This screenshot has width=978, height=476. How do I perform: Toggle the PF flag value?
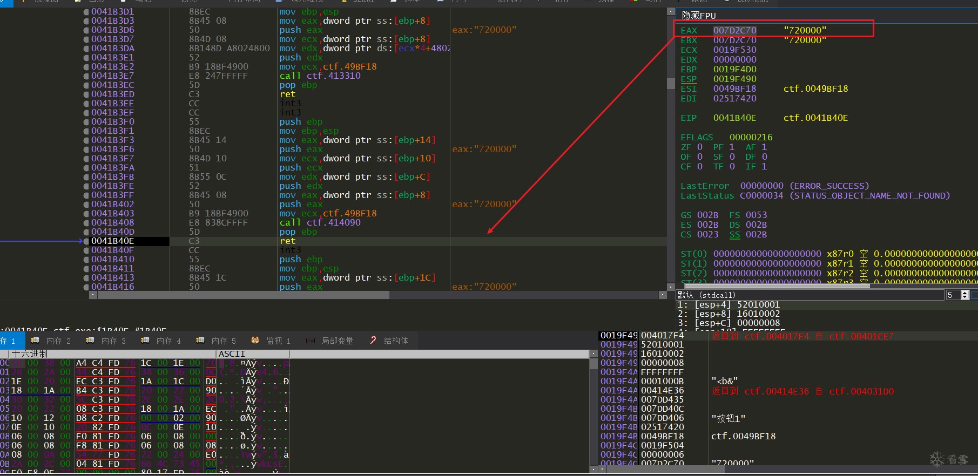[732, 147]
